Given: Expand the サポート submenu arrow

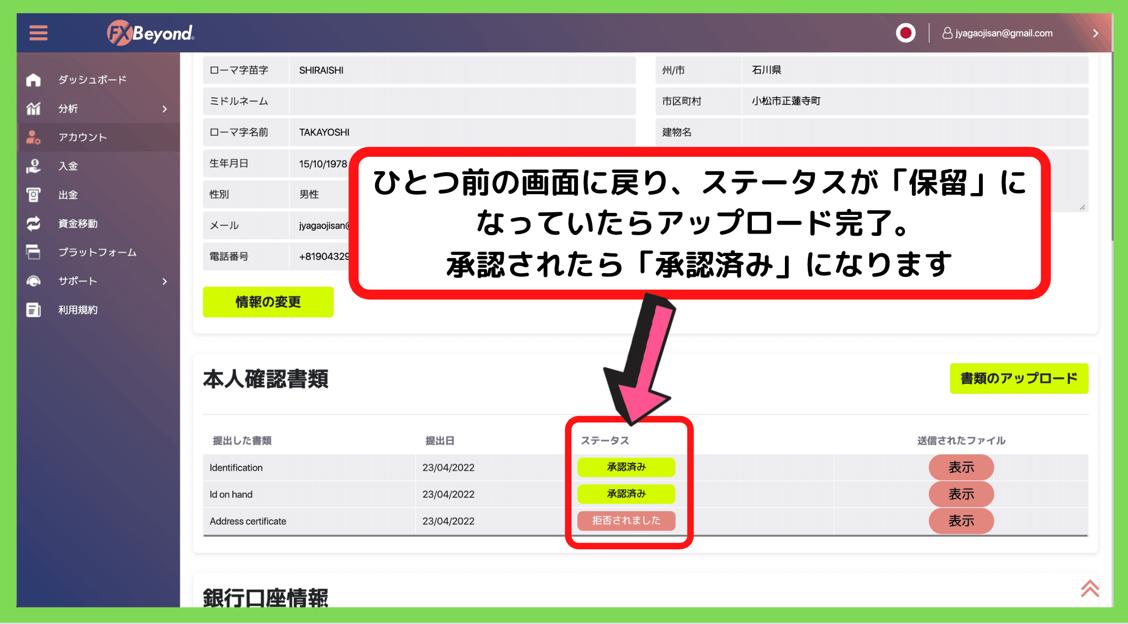Looking at the screenshot, I should point(165,281).
